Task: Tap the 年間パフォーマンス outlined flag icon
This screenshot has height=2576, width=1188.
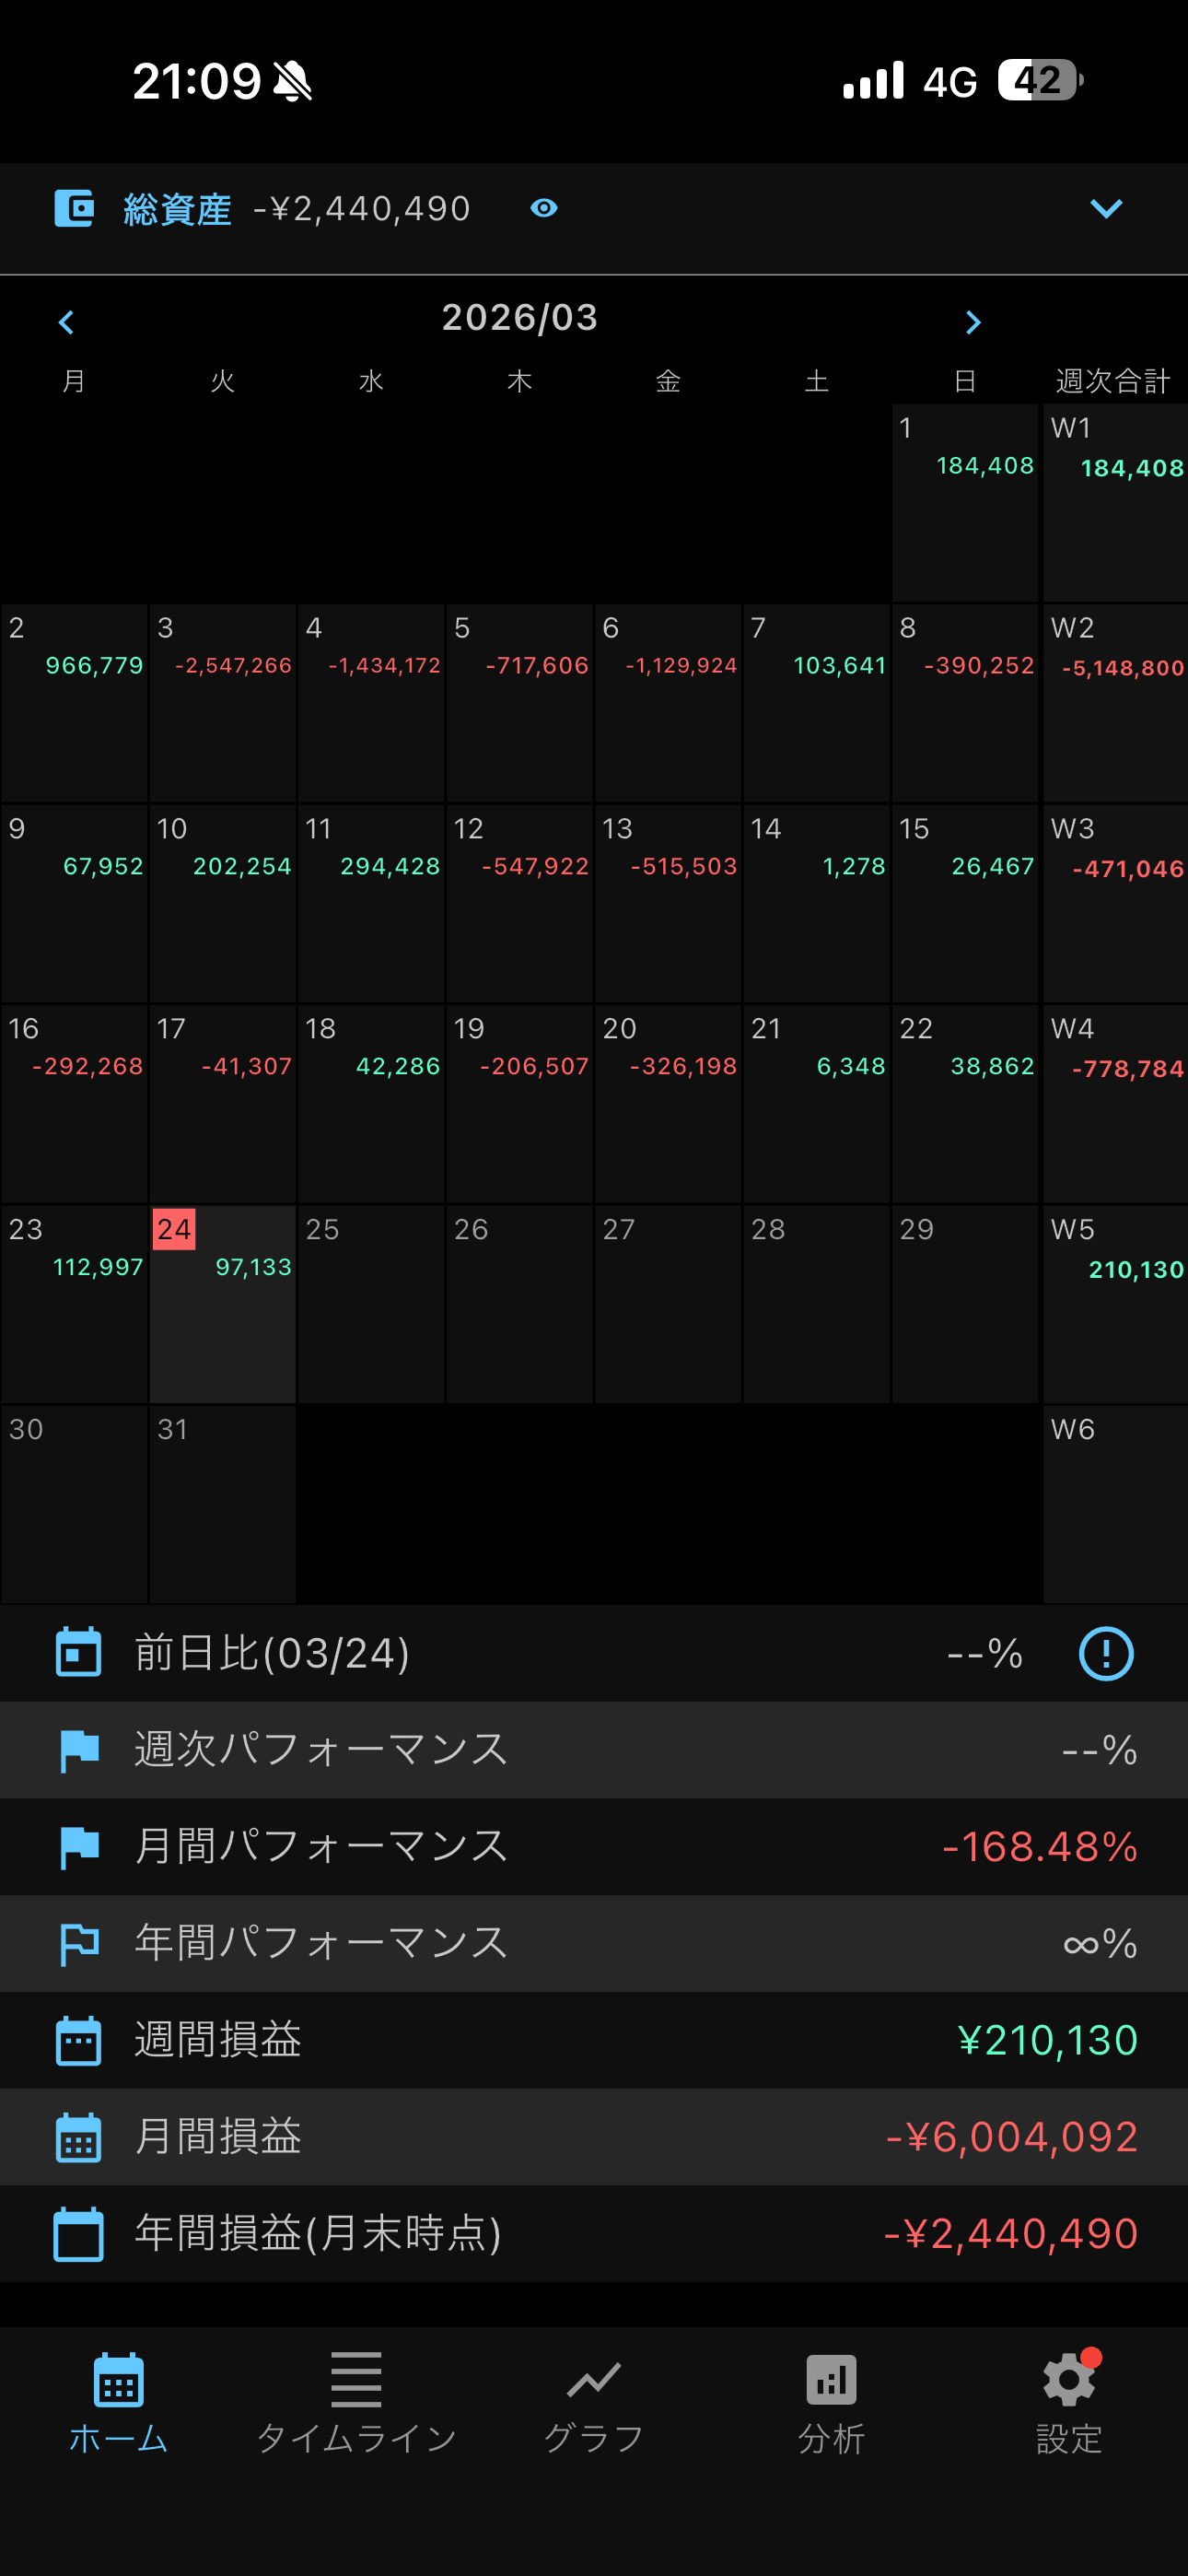Action: coord(79,1944)
